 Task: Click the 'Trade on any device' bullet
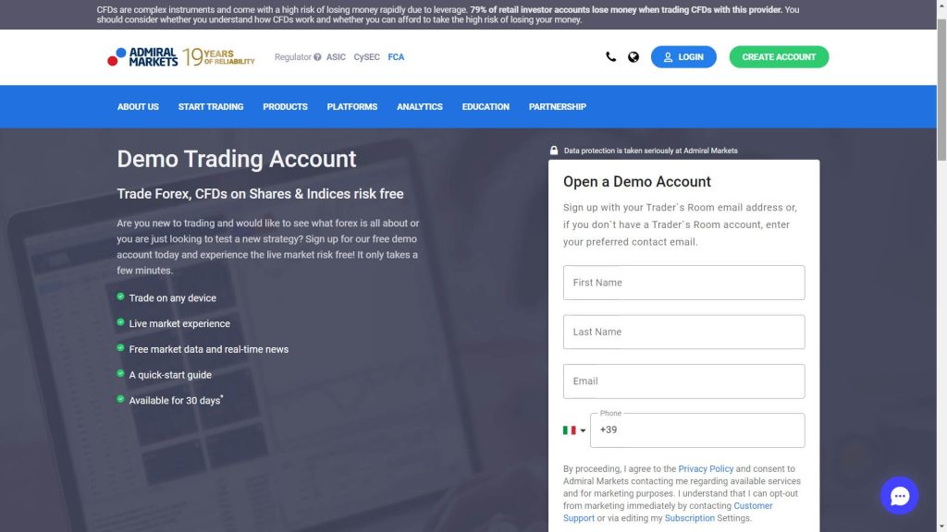172,298
